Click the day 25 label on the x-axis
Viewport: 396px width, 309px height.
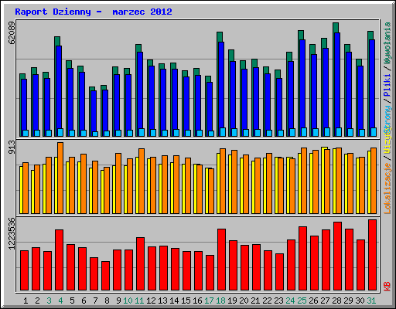[302, 301]
